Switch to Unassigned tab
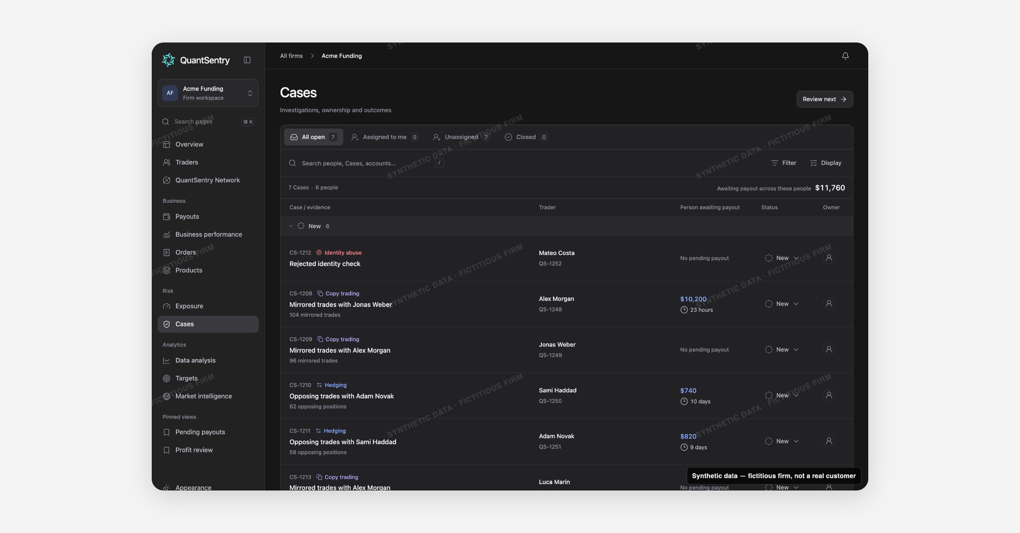This screenshot has width=1020, height=533. [x=462, y=137]
